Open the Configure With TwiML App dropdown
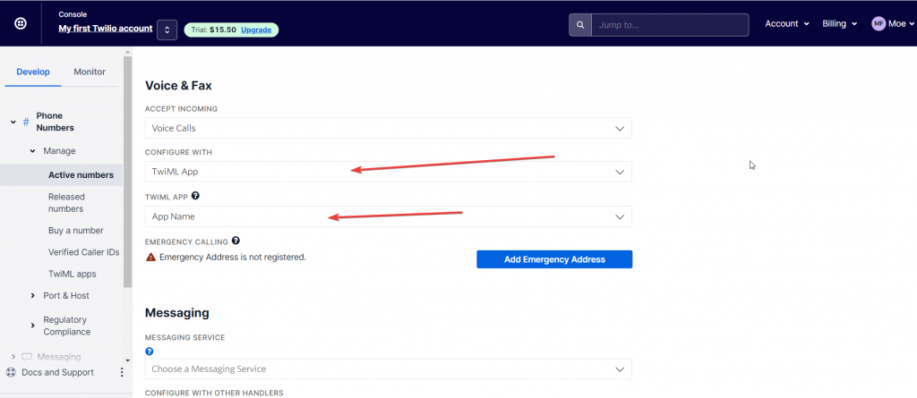 click(389, 172)
